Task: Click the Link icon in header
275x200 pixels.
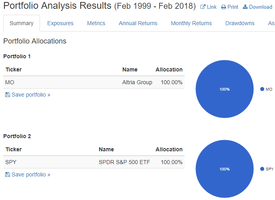Action: 203,7
